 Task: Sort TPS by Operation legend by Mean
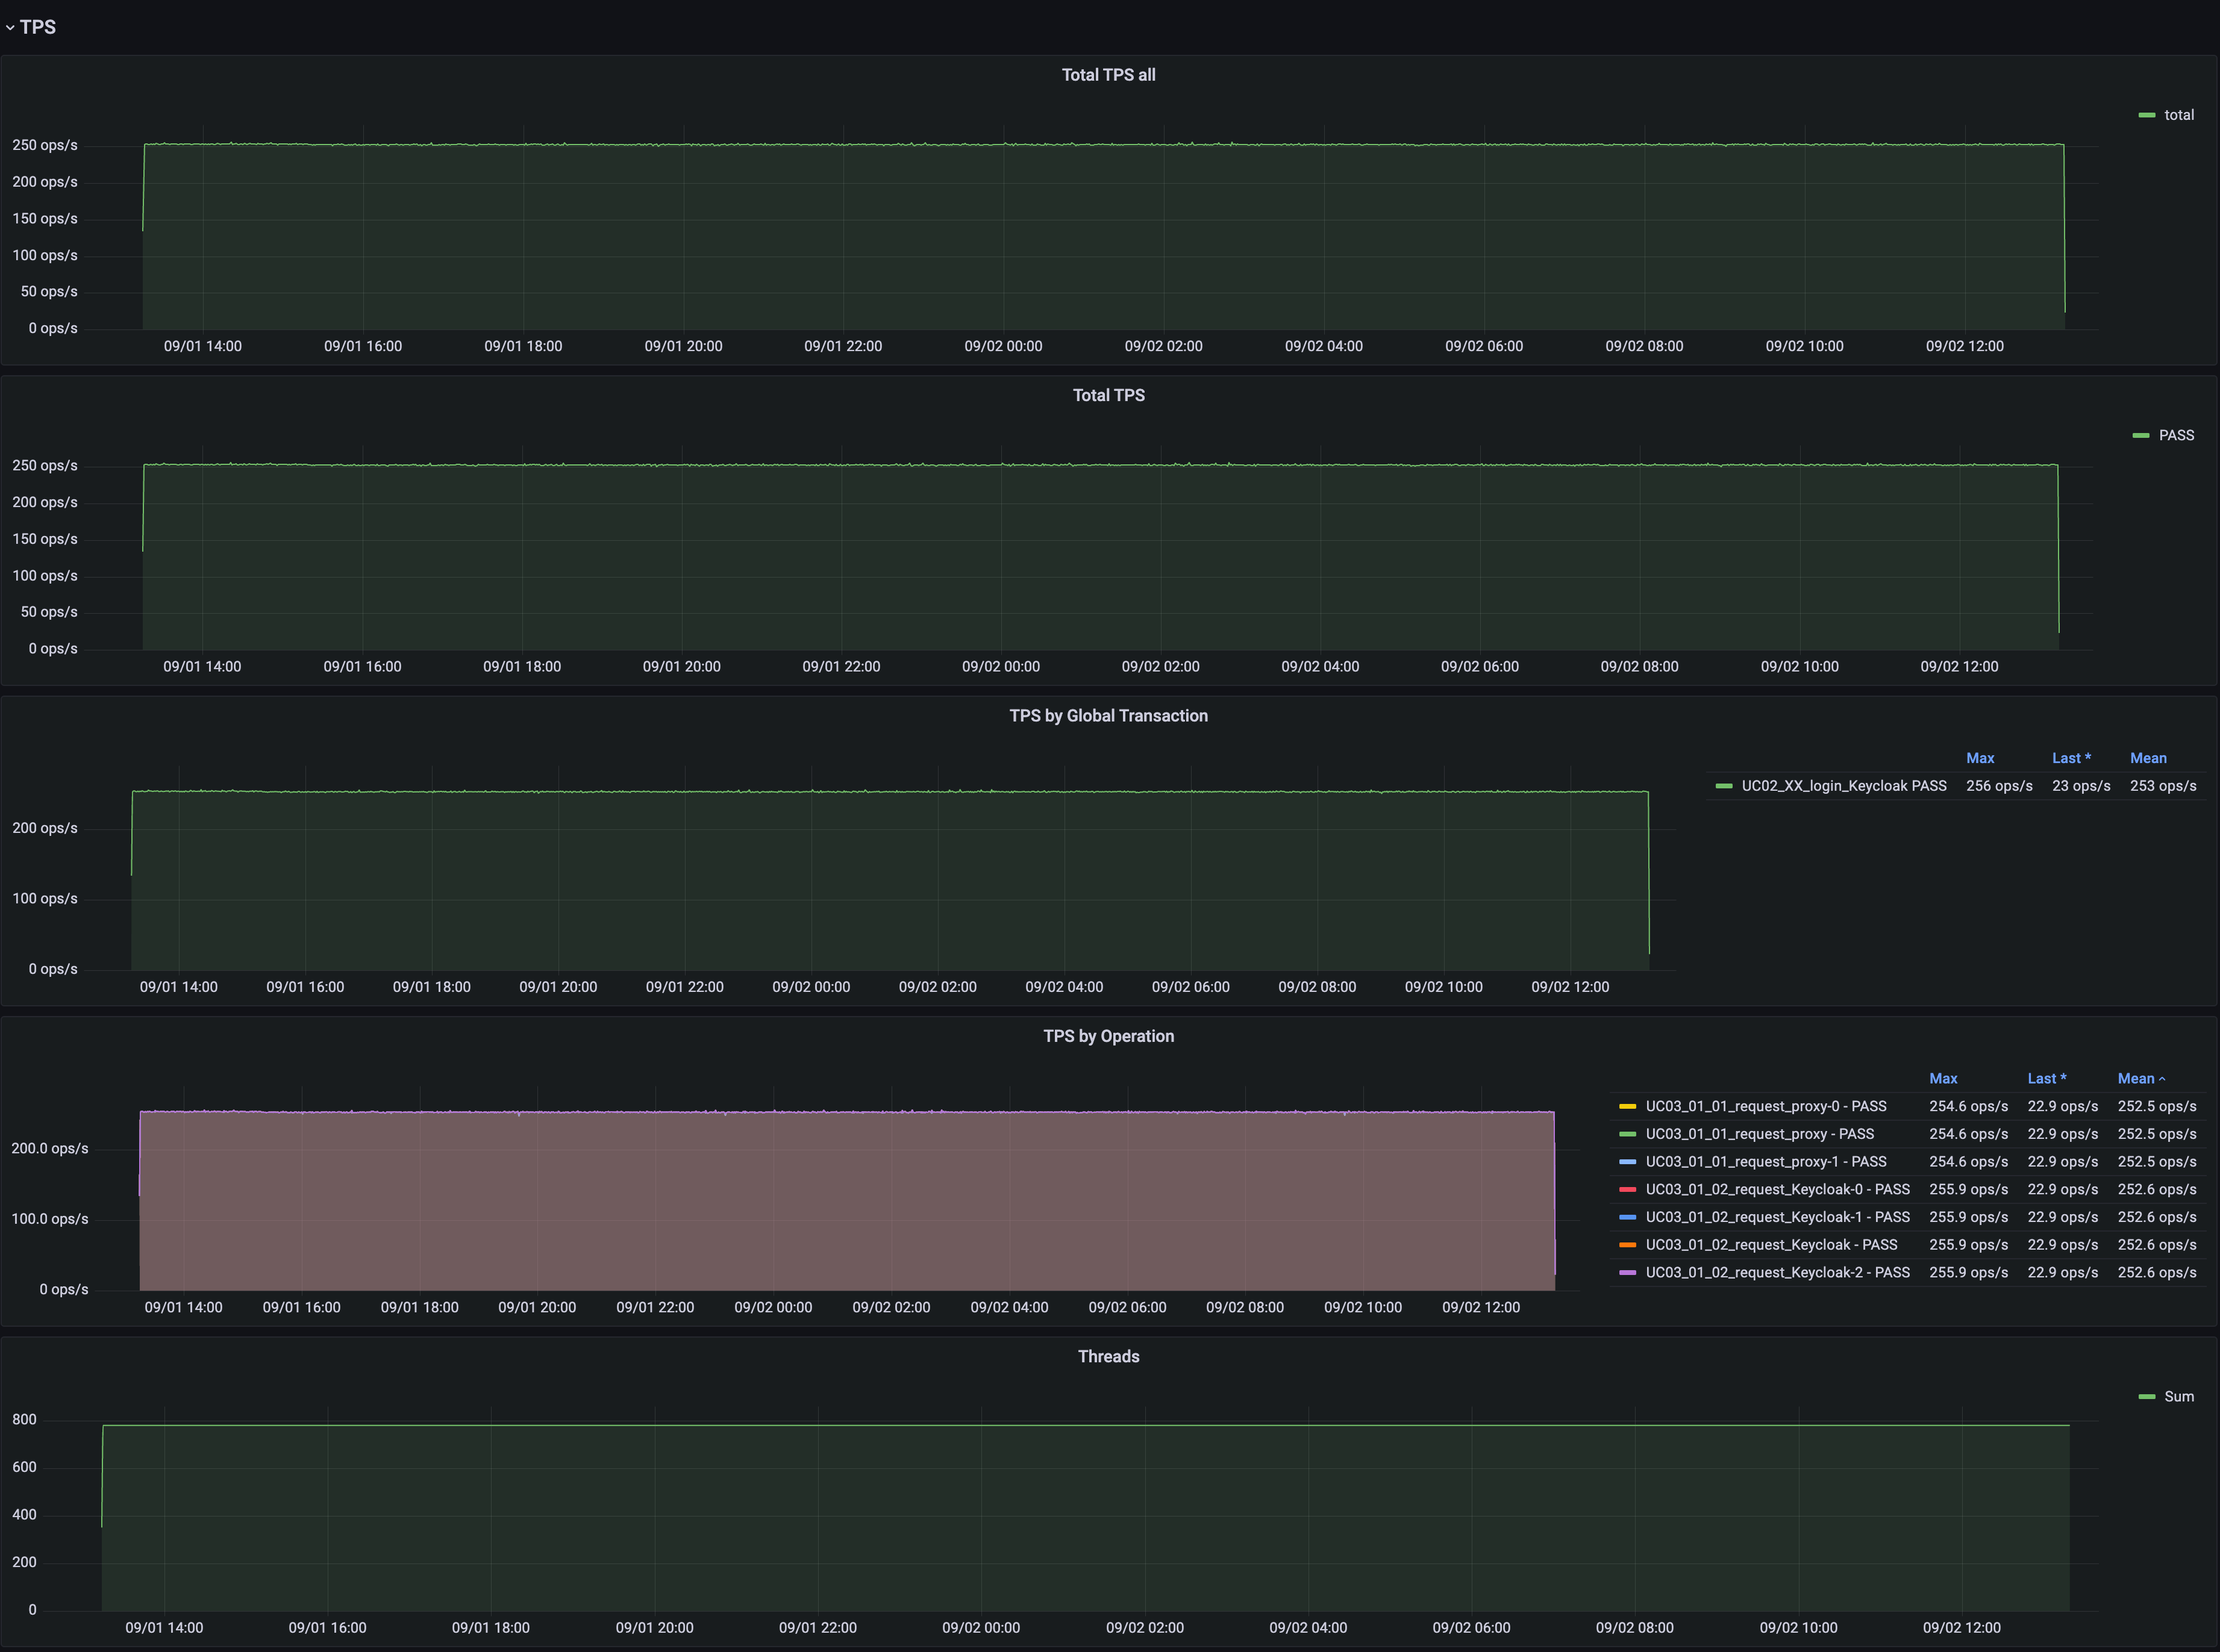(x=2136, y=1078)
